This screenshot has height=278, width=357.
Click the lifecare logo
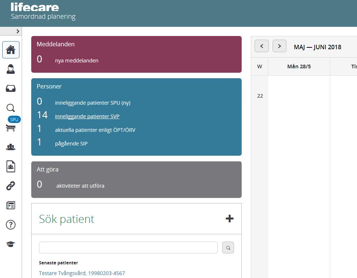pos(35,7)
